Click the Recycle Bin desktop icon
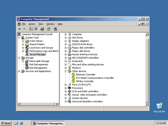168x126 pixels. (x=159, y=108)
